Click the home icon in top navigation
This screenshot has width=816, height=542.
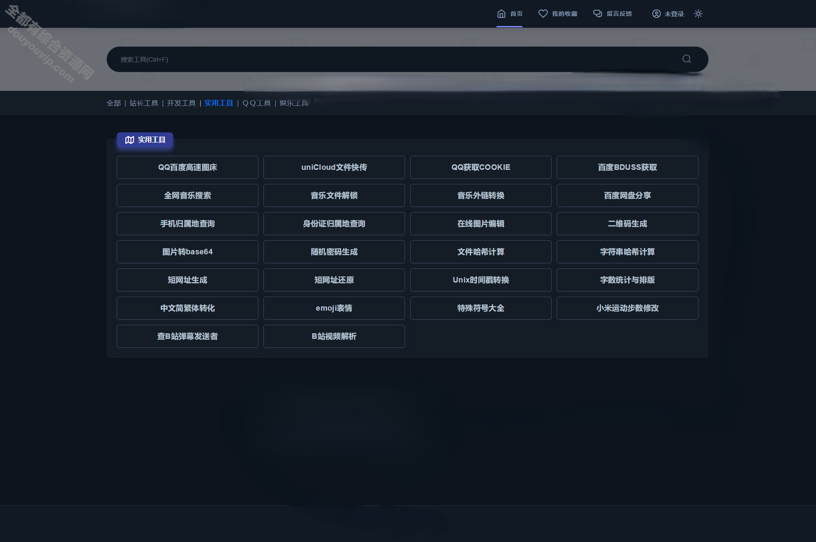click(501, 14)
